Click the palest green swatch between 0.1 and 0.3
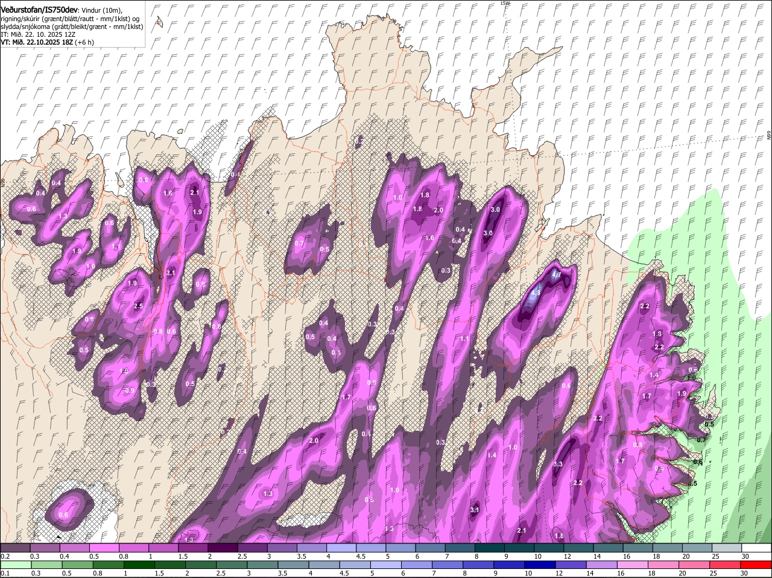772x578 pixels. point(15,565)
